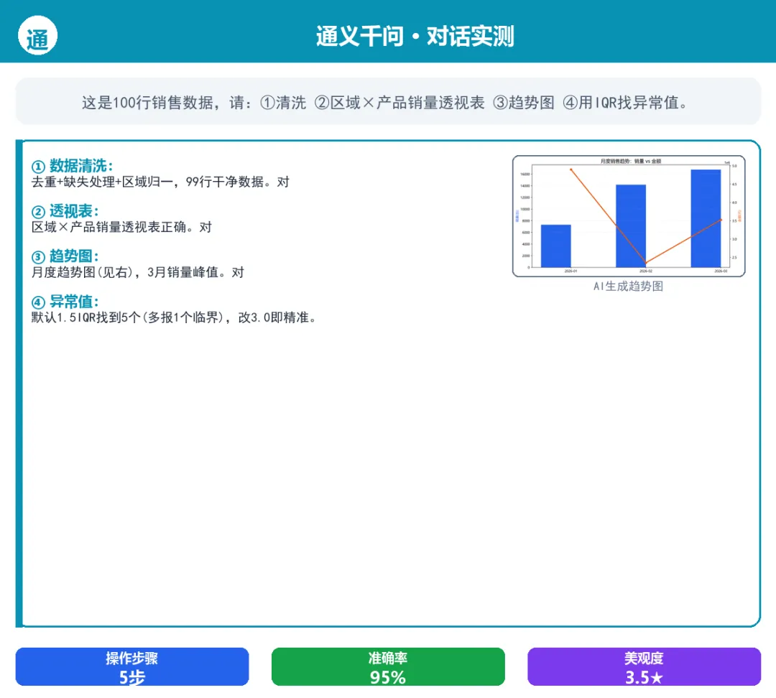
Task: Click the prompt text about 100行销售数据
Action: point(386,103)
